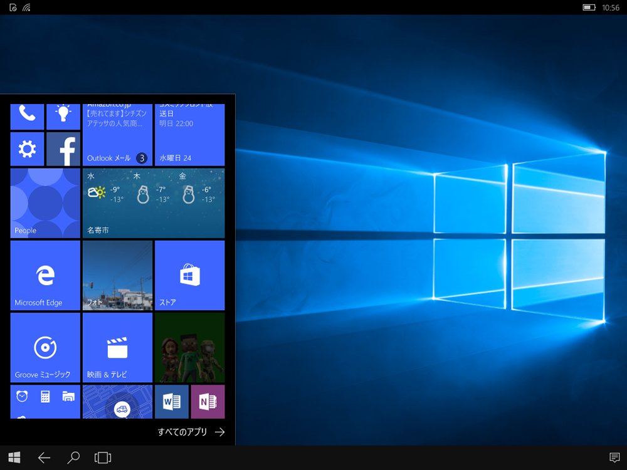The height and width of the screenshot is (470, 627).
Task: Open the People tile
Action: tap(45, 203)
